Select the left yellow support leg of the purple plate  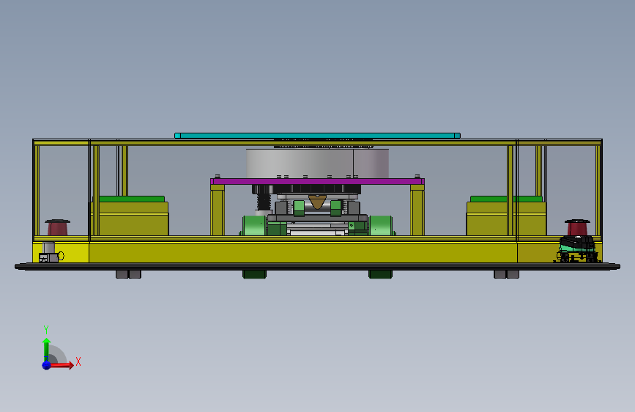tap(218, 210)
